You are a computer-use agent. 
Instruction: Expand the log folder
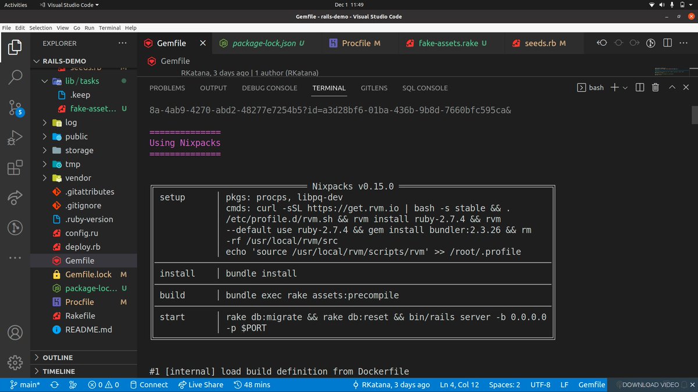pyautogui.click(x=83, y=123)
